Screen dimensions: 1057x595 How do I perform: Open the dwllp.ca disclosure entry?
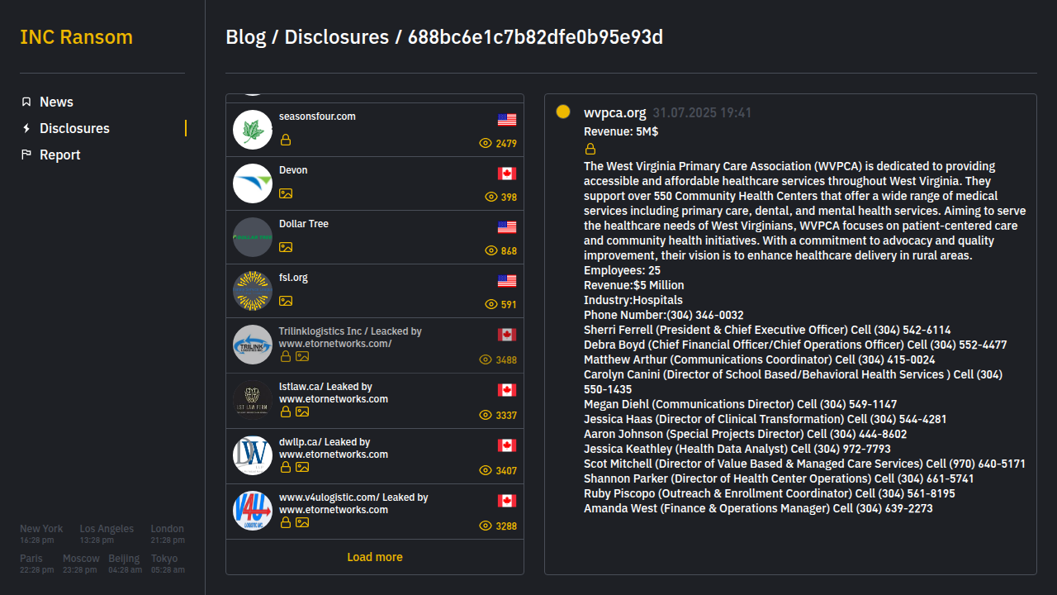click(x=375, y=456)
